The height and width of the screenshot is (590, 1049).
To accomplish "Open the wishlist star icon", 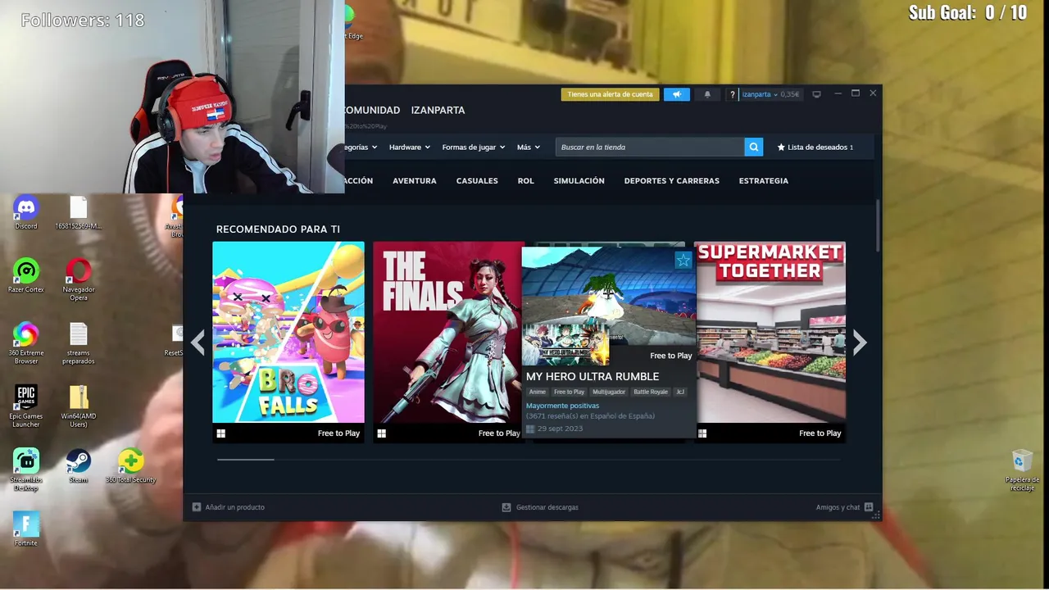I will pos(781,147).
